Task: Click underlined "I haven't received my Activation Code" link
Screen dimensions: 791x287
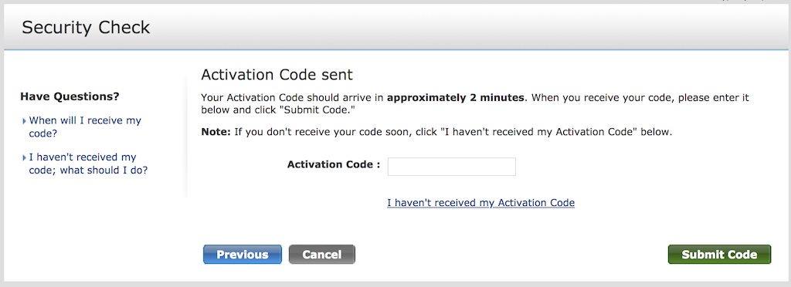Action: 480,203
